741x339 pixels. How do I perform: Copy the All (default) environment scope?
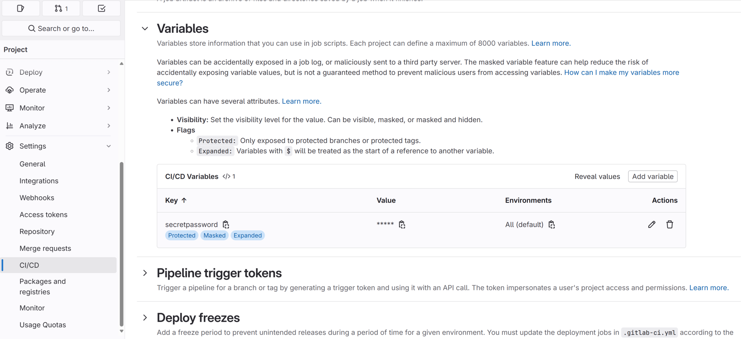552,224
